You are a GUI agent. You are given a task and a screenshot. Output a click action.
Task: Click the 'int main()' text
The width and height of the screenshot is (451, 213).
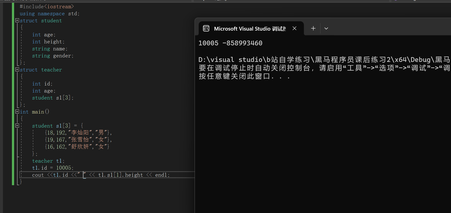(x=35, y=112)
